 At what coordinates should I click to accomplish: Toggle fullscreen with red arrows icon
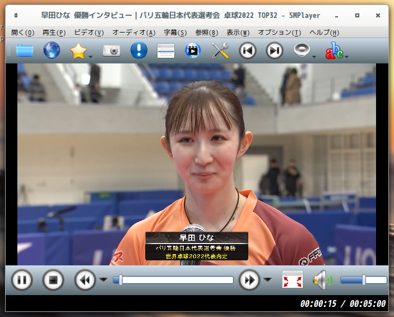293,279
